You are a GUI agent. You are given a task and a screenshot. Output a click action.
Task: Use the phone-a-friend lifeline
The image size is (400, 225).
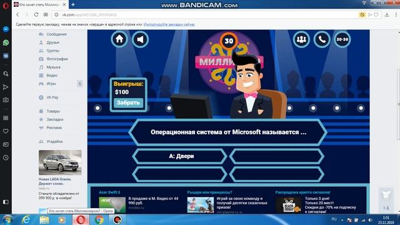click(322, 39)
